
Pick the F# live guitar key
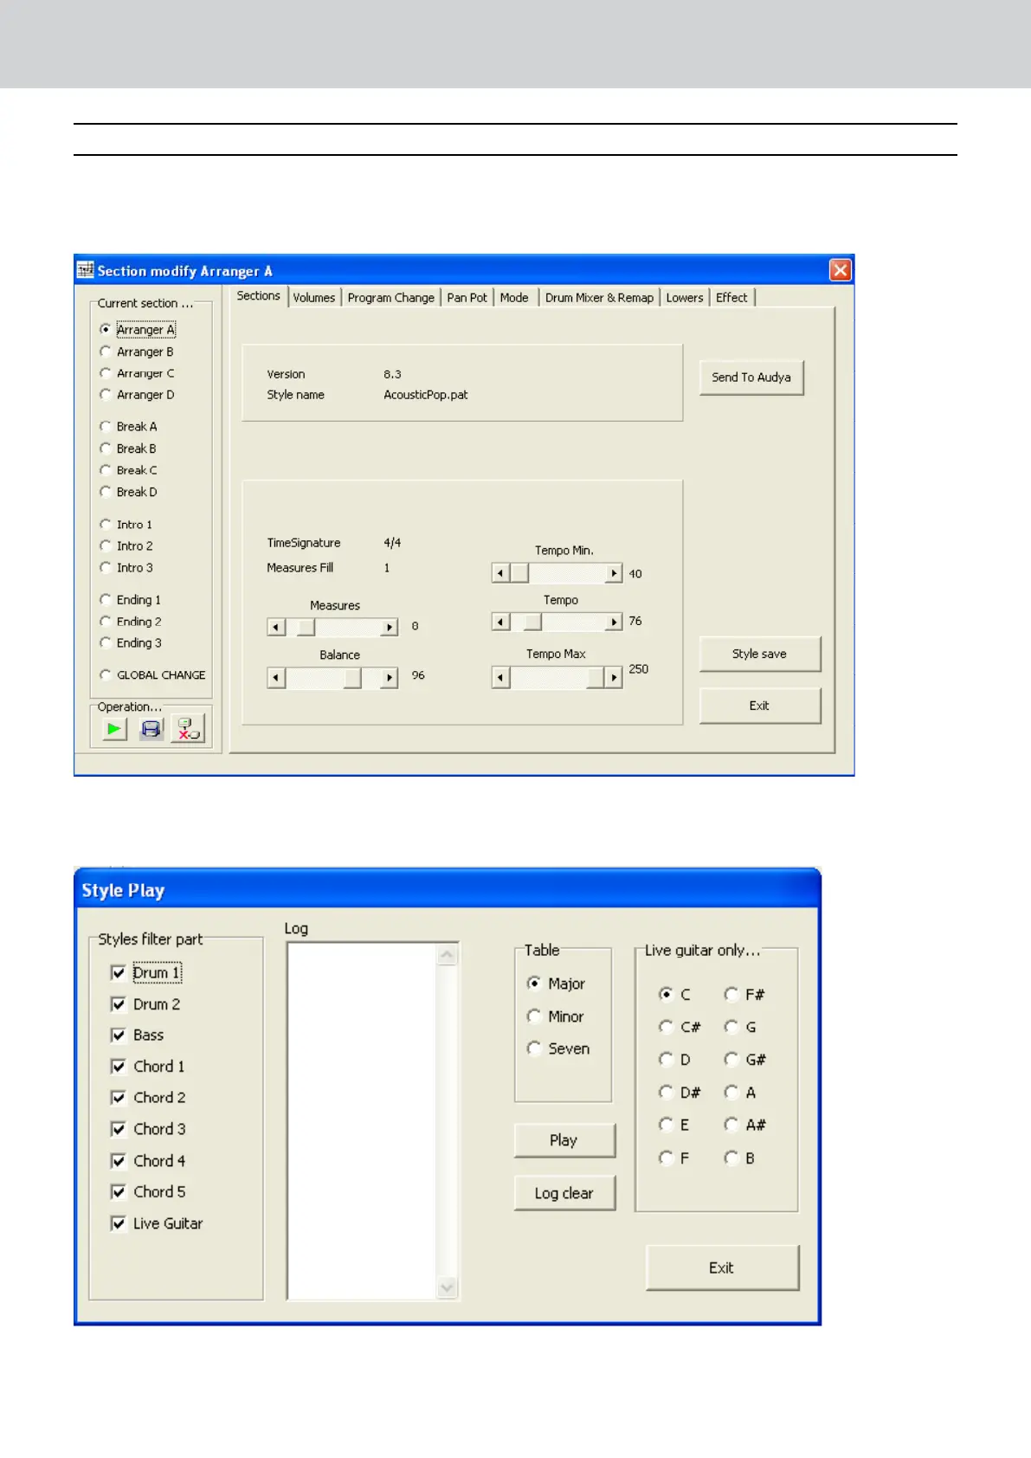click(731, 994)
